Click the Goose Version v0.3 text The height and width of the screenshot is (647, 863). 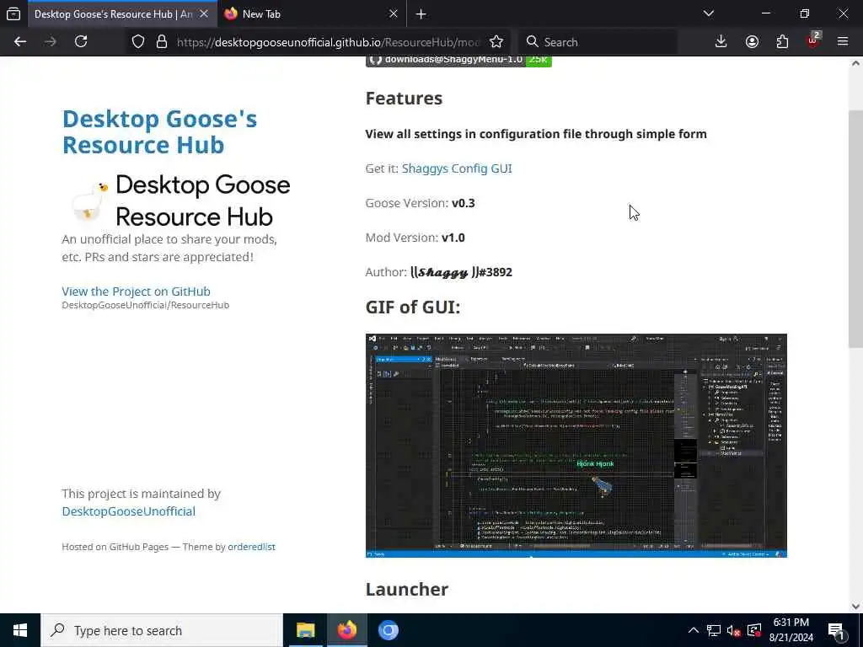(x=420, y=203)
